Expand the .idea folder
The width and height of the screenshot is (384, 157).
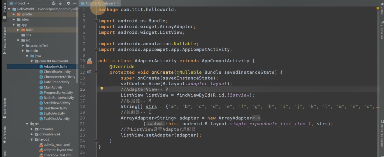click(13, 19)
